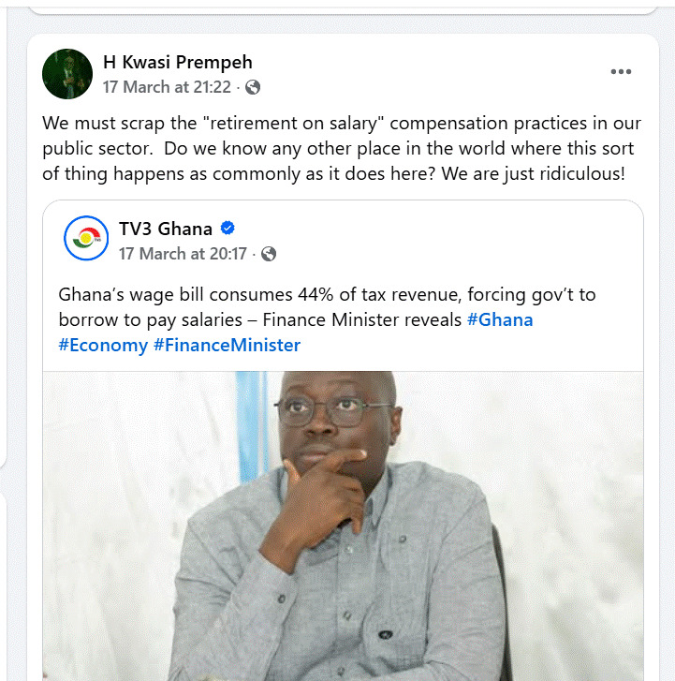Follow the #FinanceMinister hashtag

coord(227,345)
